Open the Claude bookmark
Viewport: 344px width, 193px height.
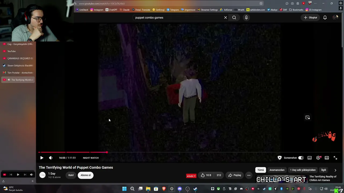point(124,10)
